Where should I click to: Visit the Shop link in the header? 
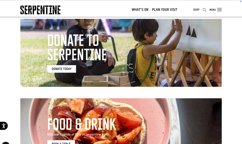coord(196,10)
